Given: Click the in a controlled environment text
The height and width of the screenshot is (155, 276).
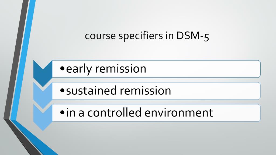Looking at the screenshot, I should click(140, 112).
